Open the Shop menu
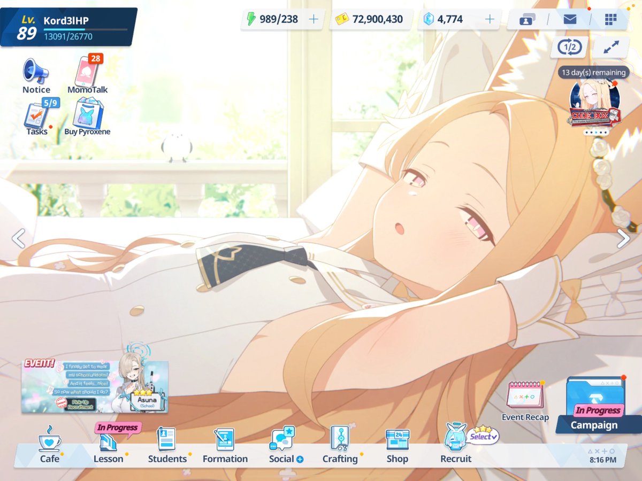The height and width of the screenshot is (481, 642). coord(398,446)
